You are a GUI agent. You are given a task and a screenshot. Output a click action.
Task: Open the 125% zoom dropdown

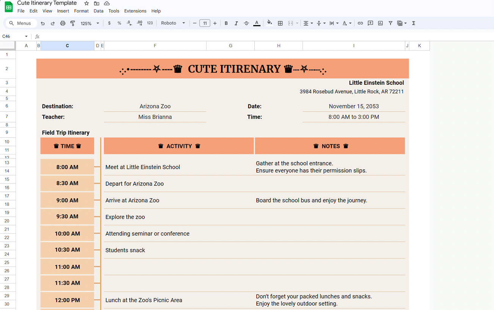[x=90, y=23]
